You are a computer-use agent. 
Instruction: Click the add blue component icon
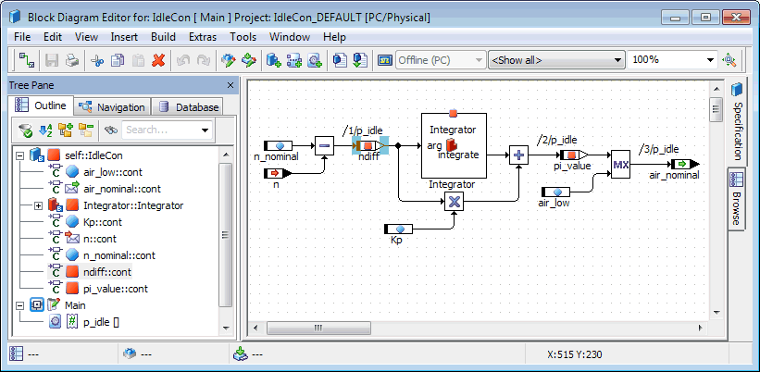coord(274,60)
